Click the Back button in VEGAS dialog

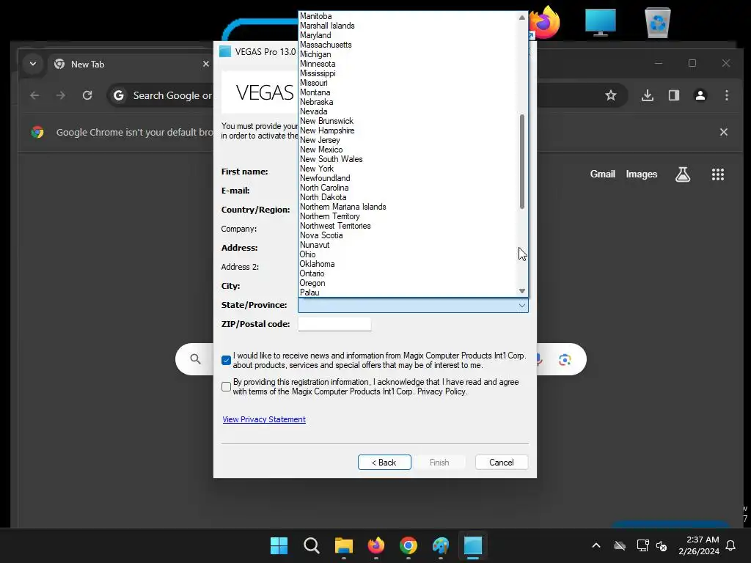tap(384, 463)
